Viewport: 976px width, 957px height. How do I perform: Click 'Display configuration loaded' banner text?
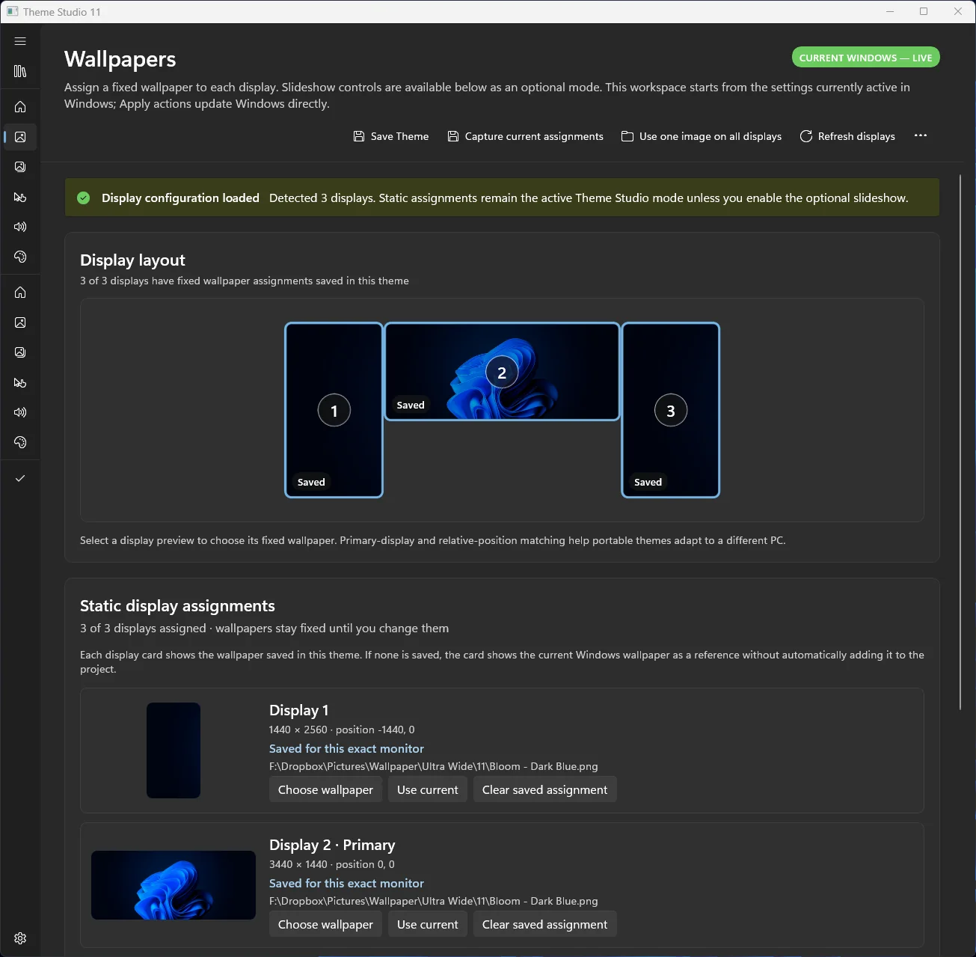(180, 198)
